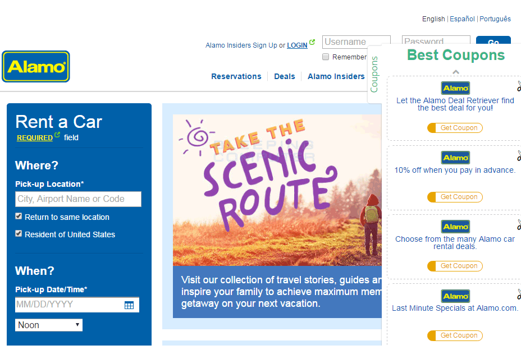Open the Noon pick-up time dropdown
The image size is (521, 359).
(x=49, y=325)
